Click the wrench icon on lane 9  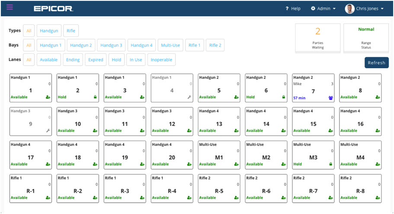[x=48, y=131]
